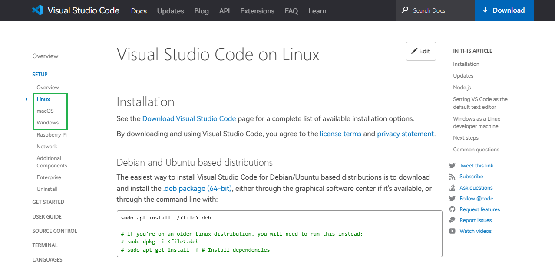Click the YouTube icon beside Watch videos
The image size is (555, 265).
coord(452,231)
